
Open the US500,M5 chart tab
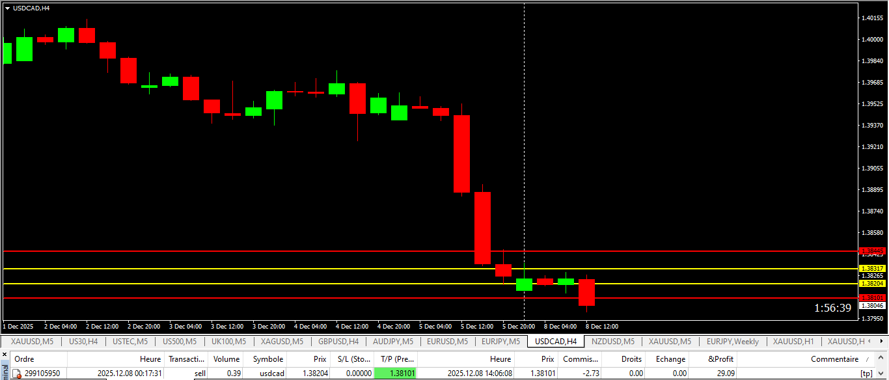[180, 341]
